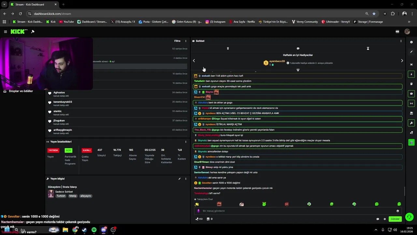
Task: Collapse the weekly gifters leaderboard
Action: 298,70
